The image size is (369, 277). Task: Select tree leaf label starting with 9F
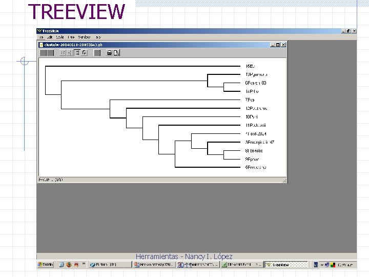[252, 159]
